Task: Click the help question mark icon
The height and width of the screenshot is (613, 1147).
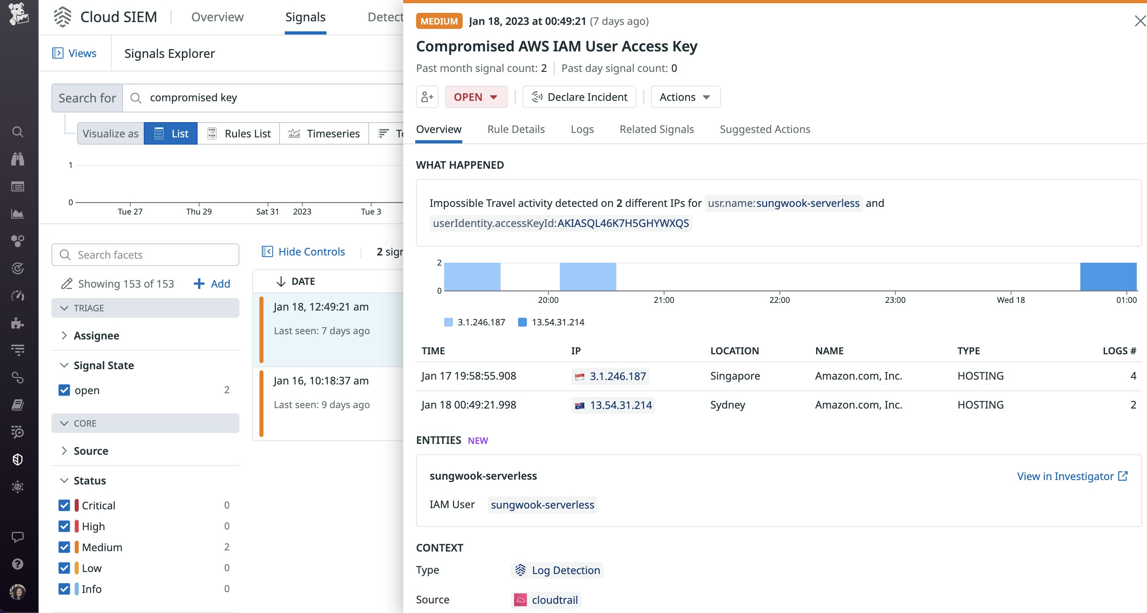Action: pos(18,564)
